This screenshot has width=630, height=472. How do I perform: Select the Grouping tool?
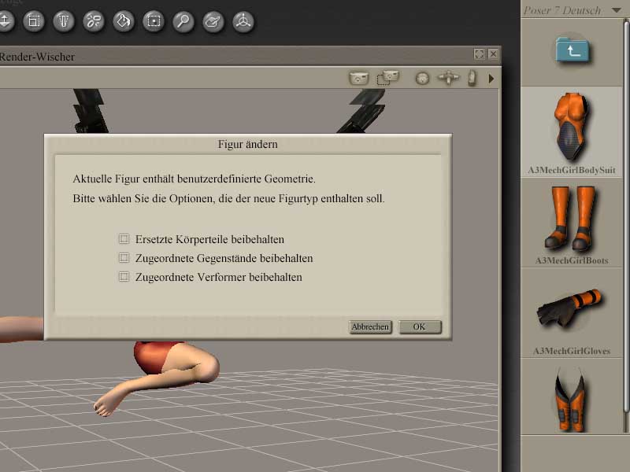[154, 21]
